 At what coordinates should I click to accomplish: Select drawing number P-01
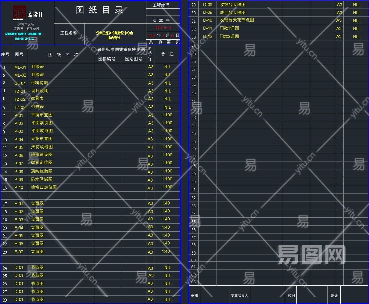(19, 115)
